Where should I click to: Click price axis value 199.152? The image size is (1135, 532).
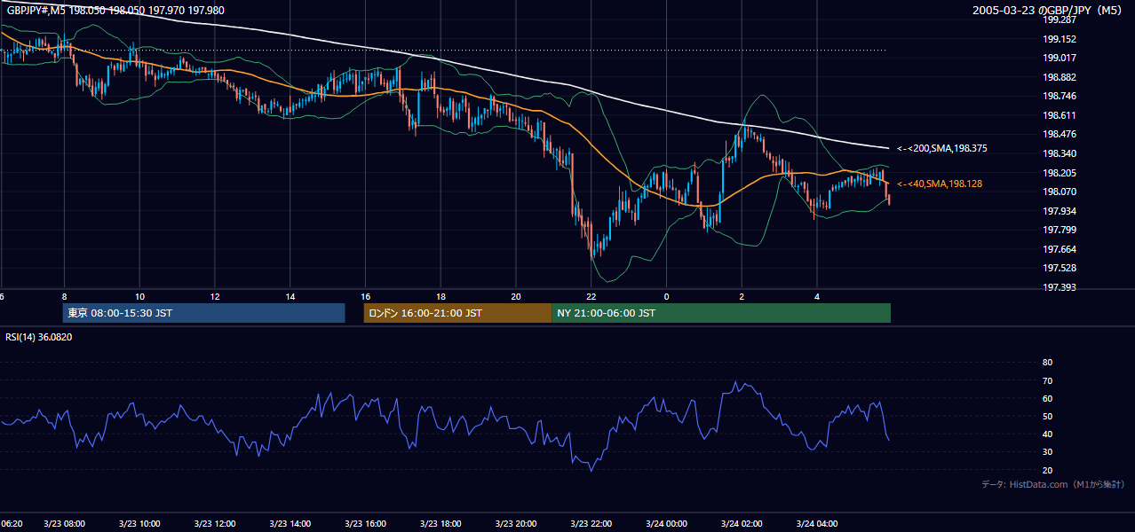coord(1060,39)
